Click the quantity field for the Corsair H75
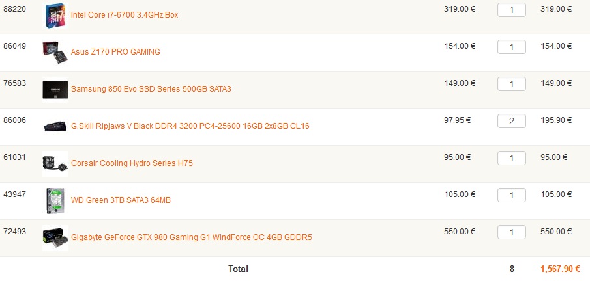The height and width of the screenshot is (281, 590). click(511, 158)
